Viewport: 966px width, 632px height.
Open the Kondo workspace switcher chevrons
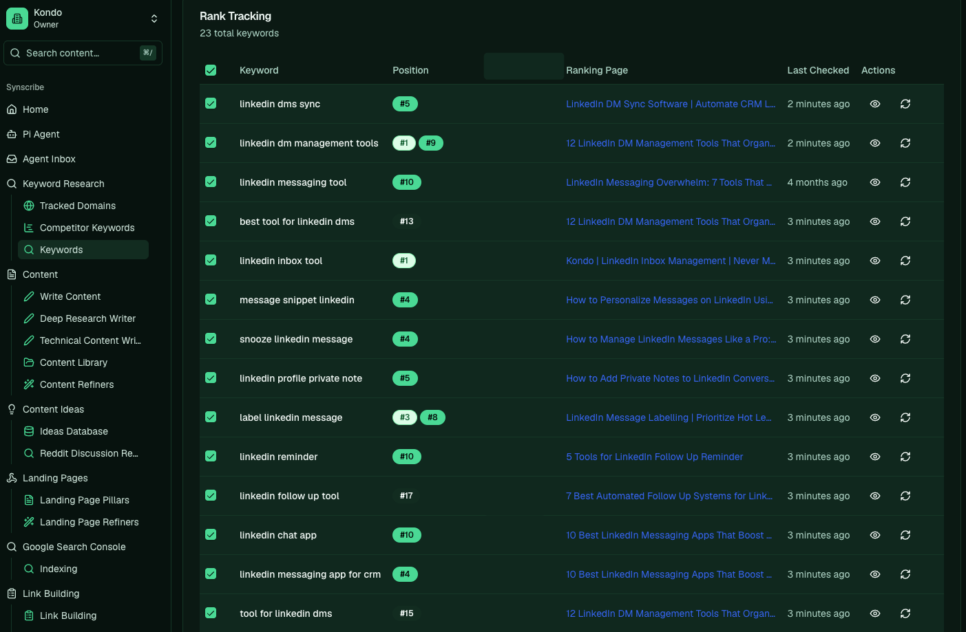pyautogui.click(x=154, y=19)
